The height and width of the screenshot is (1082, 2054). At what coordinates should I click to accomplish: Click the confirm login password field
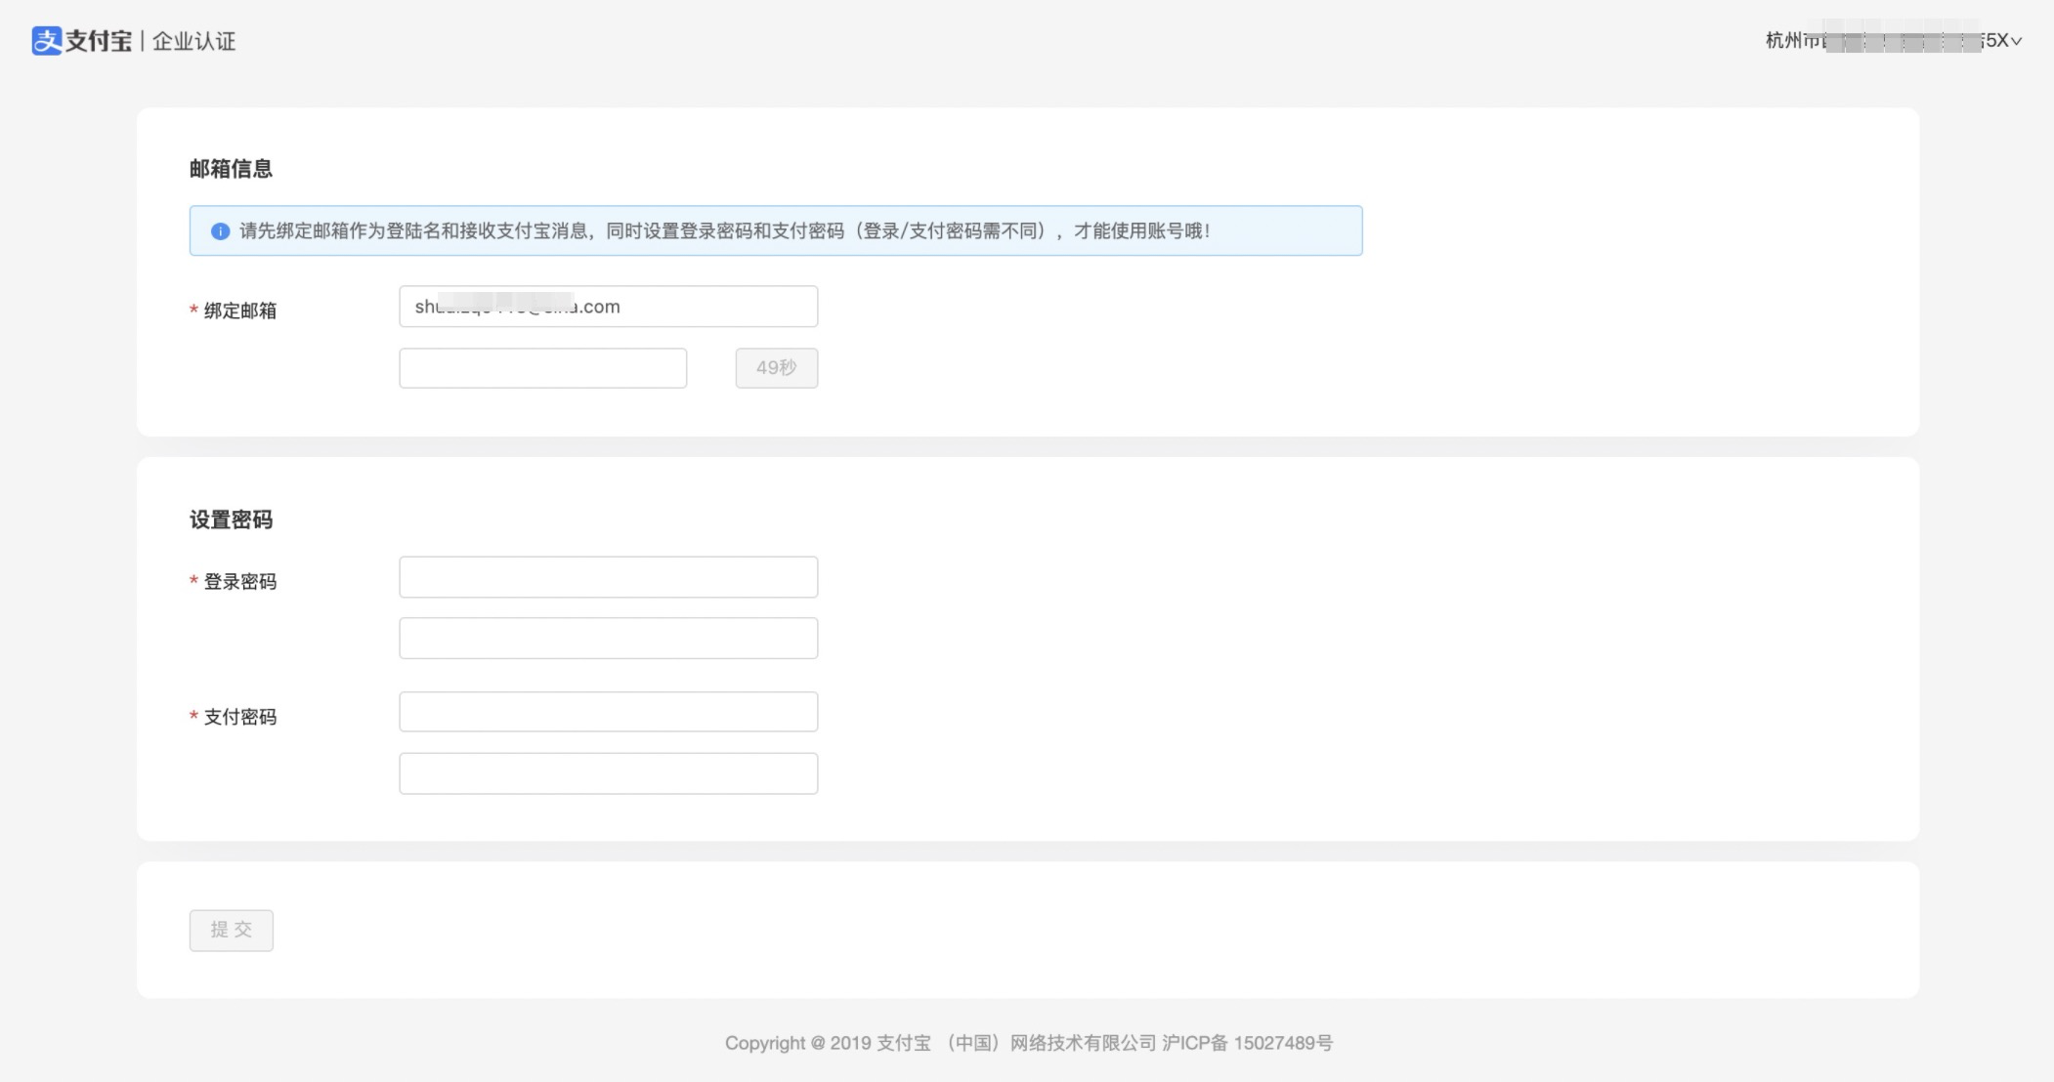608,639
